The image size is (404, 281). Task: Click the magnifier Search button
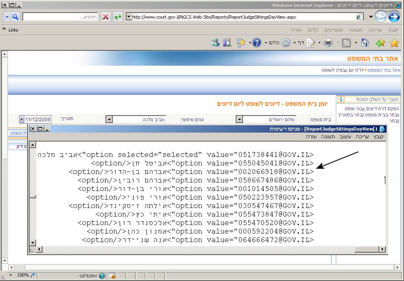pyautogui.click(x=15, y=17)
